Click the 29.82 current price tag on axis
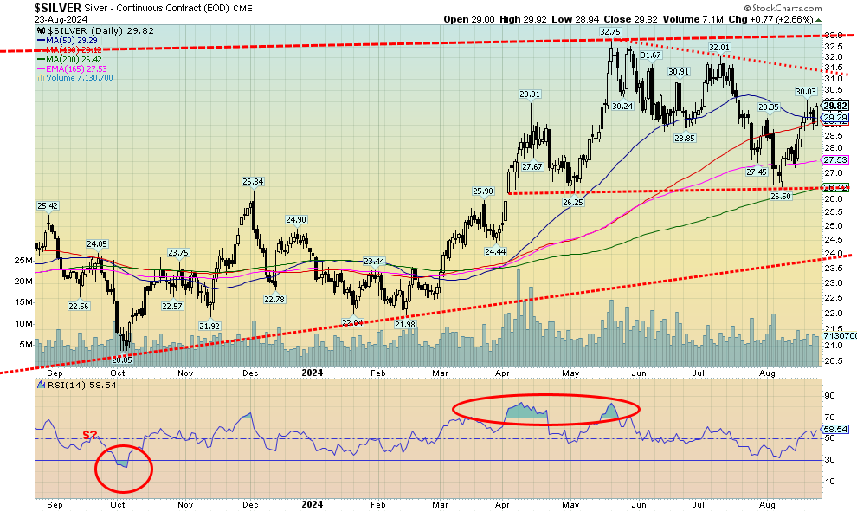The image size is (857, 512). [x=834, y=106]
